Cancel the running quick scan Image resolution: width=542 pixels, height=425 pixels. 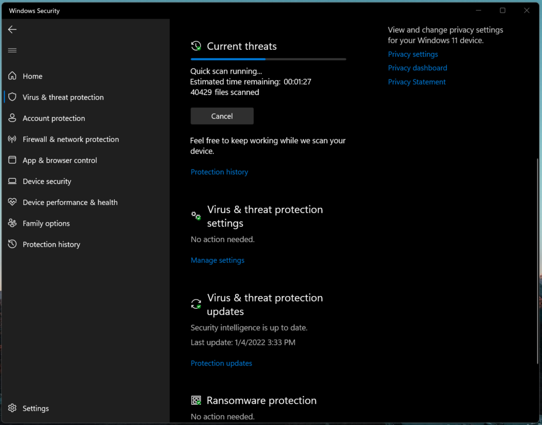click(222, 116)
